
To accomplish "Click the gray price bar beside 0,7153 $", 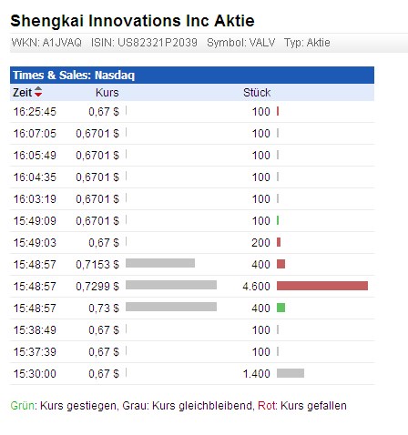I will coord(160,263).
